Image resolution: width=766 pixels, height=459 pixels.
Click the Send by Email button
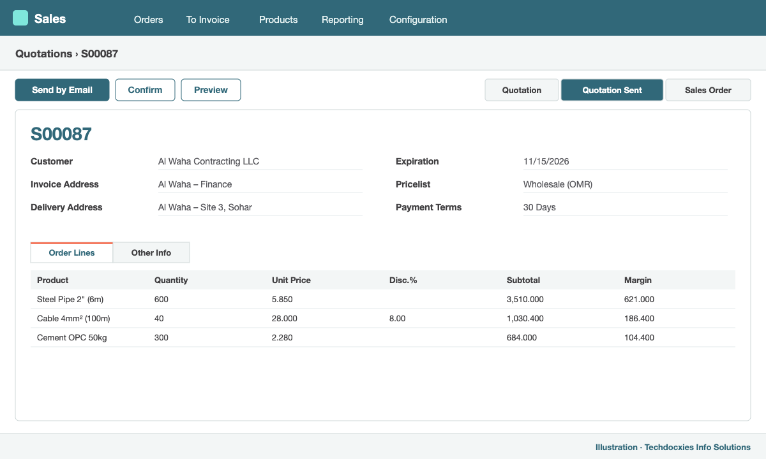point(63,90)
